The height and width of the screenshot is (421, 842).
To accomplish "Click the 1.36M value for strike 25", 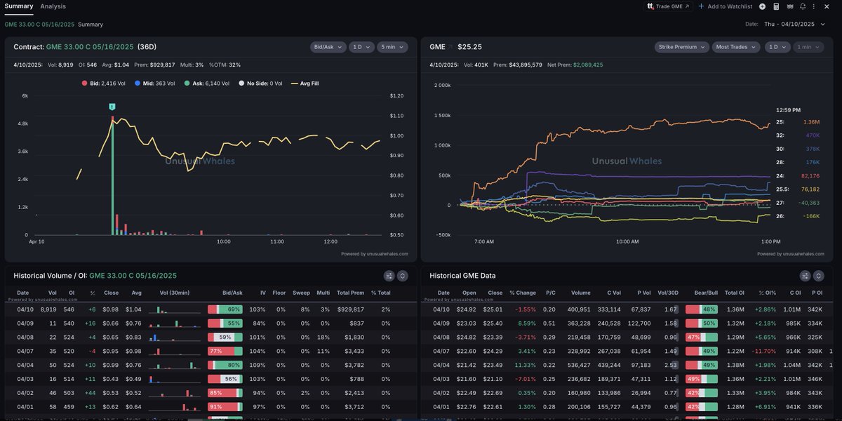I will [811, 122].
